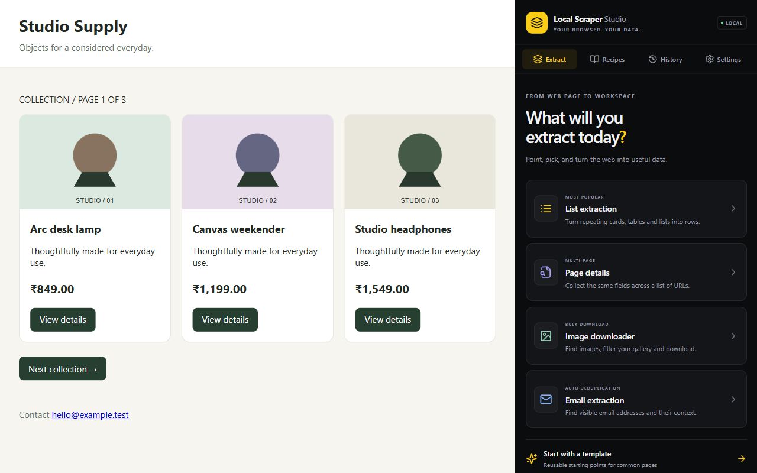Click the Email extraction title text

(x=594, y=400)
